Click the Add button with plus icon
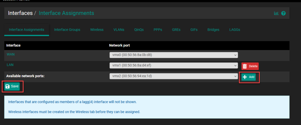Screen dimensions: 301x125 pyautogui.click(x=248, y=77)
